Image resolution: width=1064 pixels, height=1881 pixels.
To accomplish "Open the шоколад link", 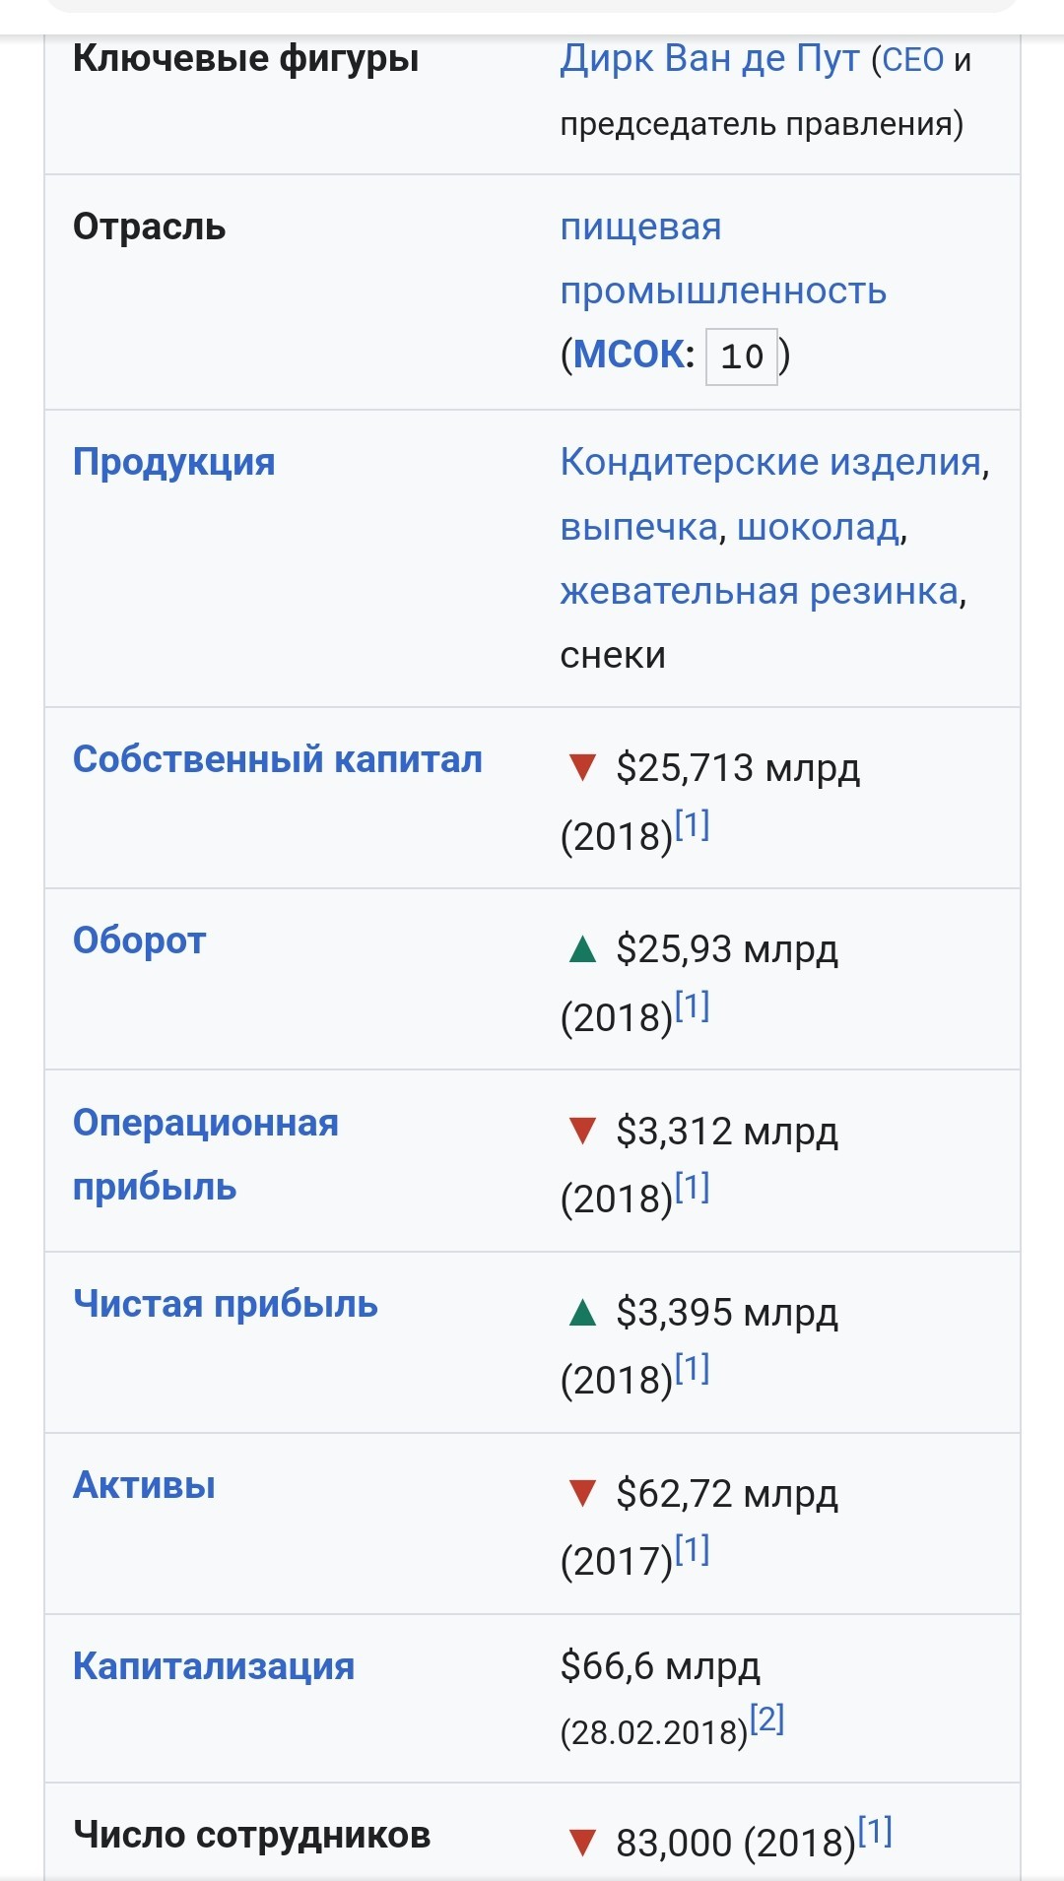I will coord(818,527).
